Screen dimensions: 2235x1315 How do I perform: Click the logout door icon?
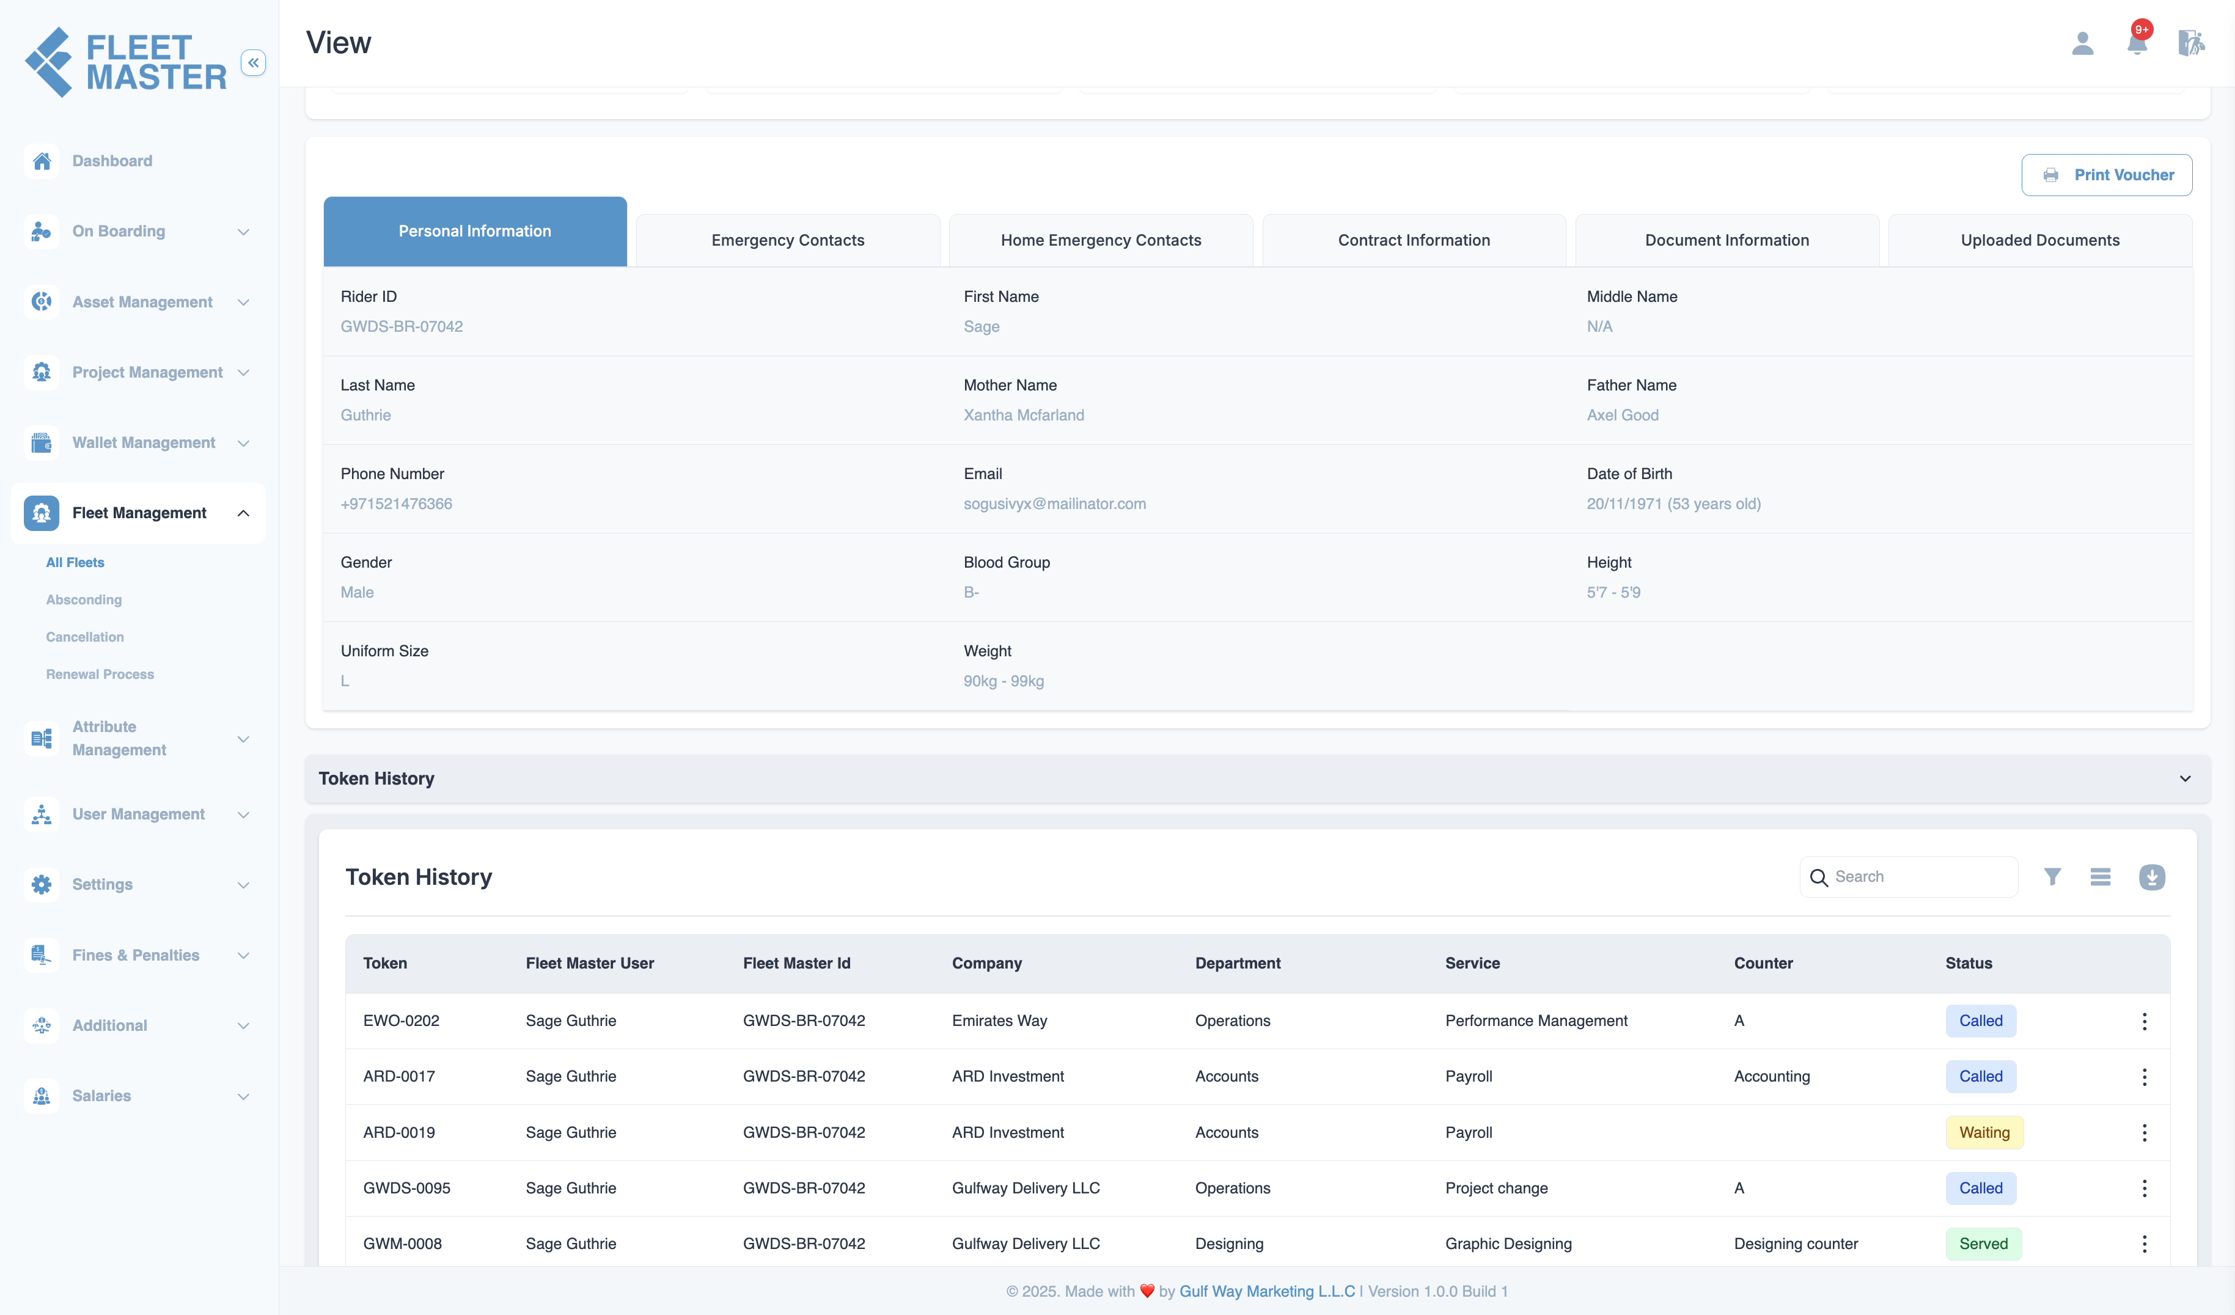(2190, 43)
